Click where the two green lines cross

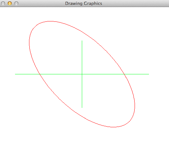82,74
